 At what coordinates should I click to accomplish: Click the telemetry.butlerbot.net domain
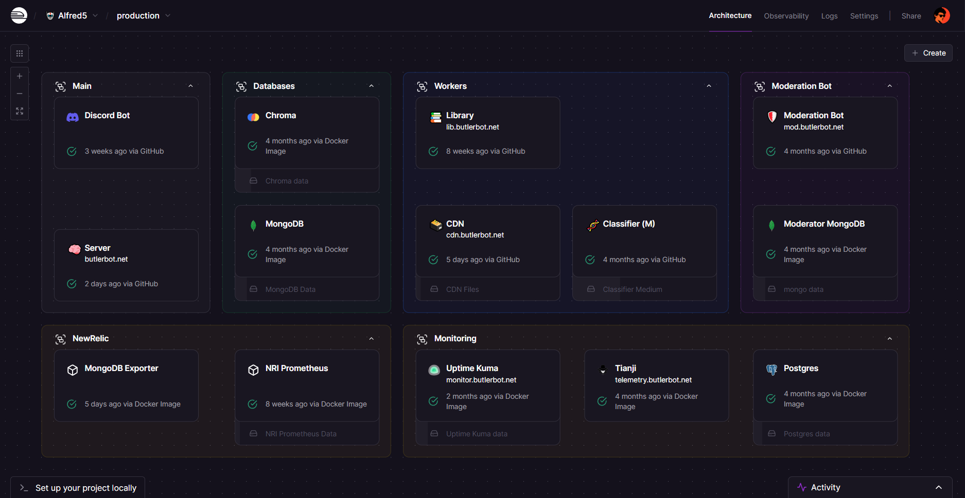pyautogui.click(x=653, y=380)
